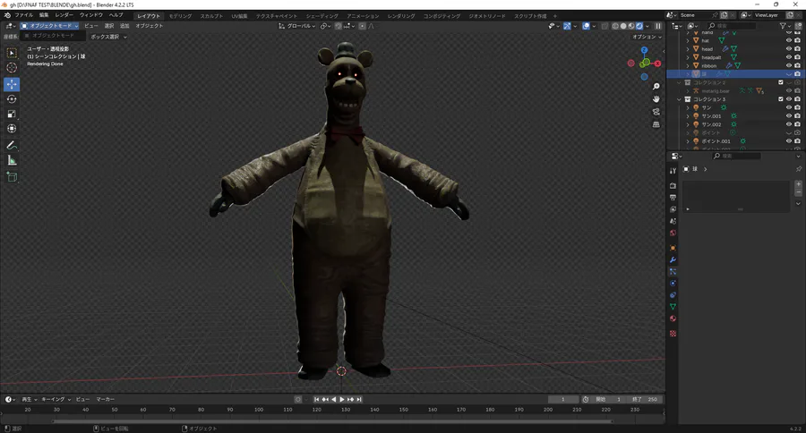Open the Modifiers properties tab
This screenshot has height=433, width=806.
pyautogui.click(x=673, y=260)
